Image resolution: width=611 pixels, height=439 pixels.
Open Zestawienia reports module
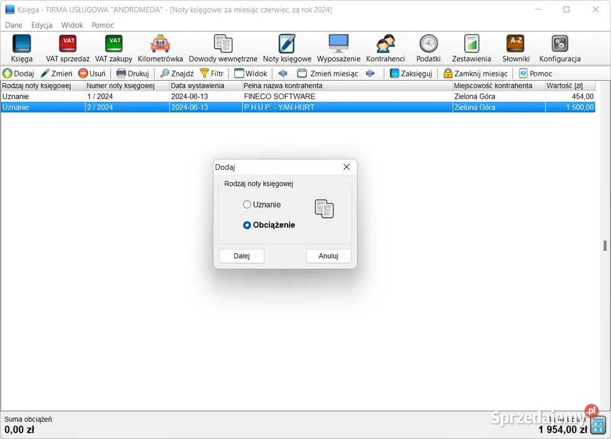point(472,48)
